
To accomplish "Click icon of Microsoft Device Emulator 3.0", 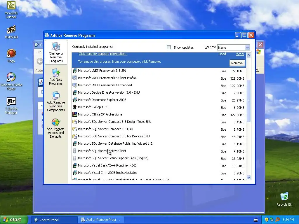I will (x=75, y=92).
